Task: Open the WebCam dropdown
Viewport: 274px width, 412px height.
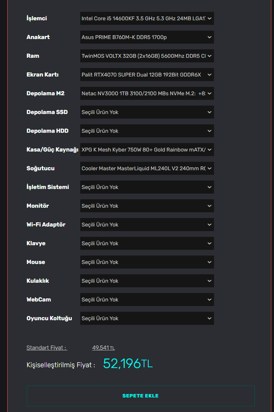Action: click(147, 300)
